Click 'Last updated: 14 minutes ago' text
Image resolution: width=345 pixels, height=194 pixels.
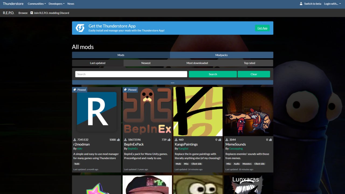point(188,170)
